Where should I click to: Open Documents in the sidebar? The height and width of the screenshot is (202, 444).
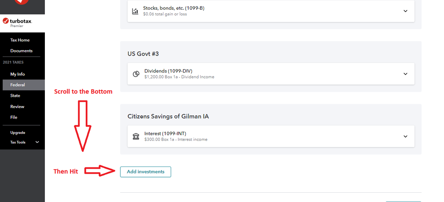21,51
